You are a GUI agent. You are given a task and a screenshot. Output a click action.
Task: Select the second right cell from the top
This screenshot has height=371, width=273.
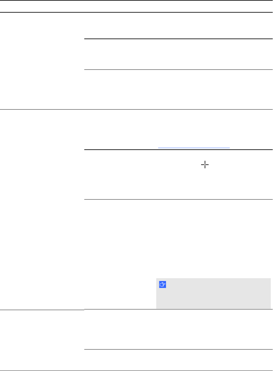(x=178, y=54)
